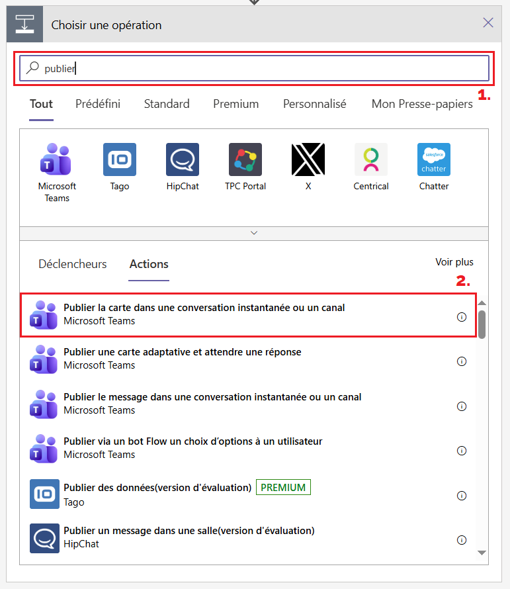This screenshot has height=589, width=510.
Task: Select the Salesforce Chatter connector icon
Action: click(434, 159)
